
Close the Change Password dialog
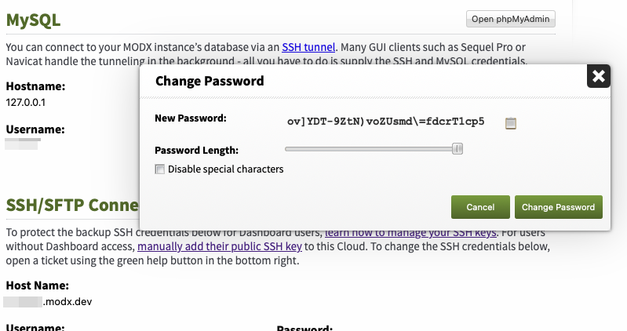point(598,76)
